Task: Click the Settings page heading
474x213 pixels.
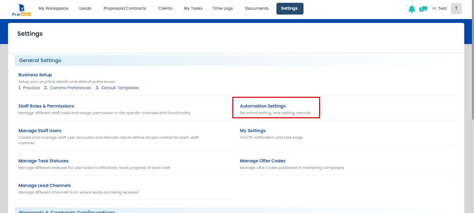Action: tap(30, 34)
